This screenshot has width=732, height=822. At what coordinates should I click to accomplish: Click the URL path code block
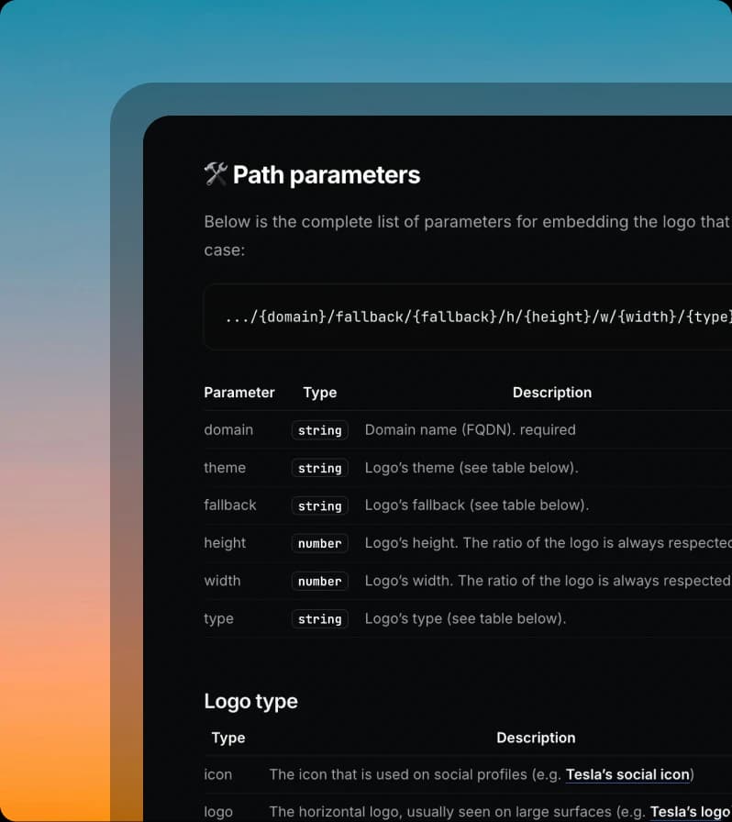click(x=467, y=317)
